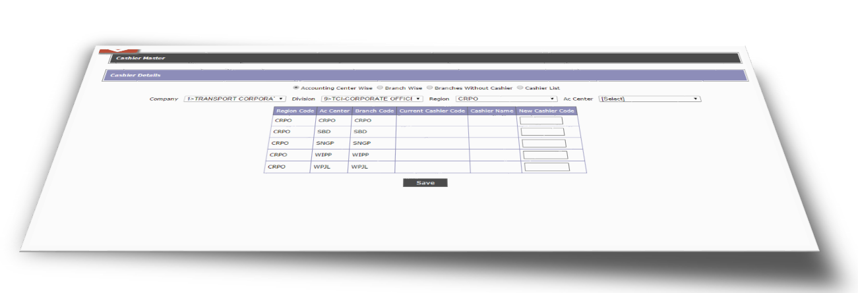Viewport: 858px width, 293px height.
Task: Click the red logo icon above Cashier Master
Action: click(106, 51)
